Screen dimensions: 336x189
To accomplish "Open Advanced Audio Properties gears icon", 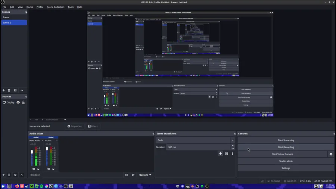I will (133, 175).
